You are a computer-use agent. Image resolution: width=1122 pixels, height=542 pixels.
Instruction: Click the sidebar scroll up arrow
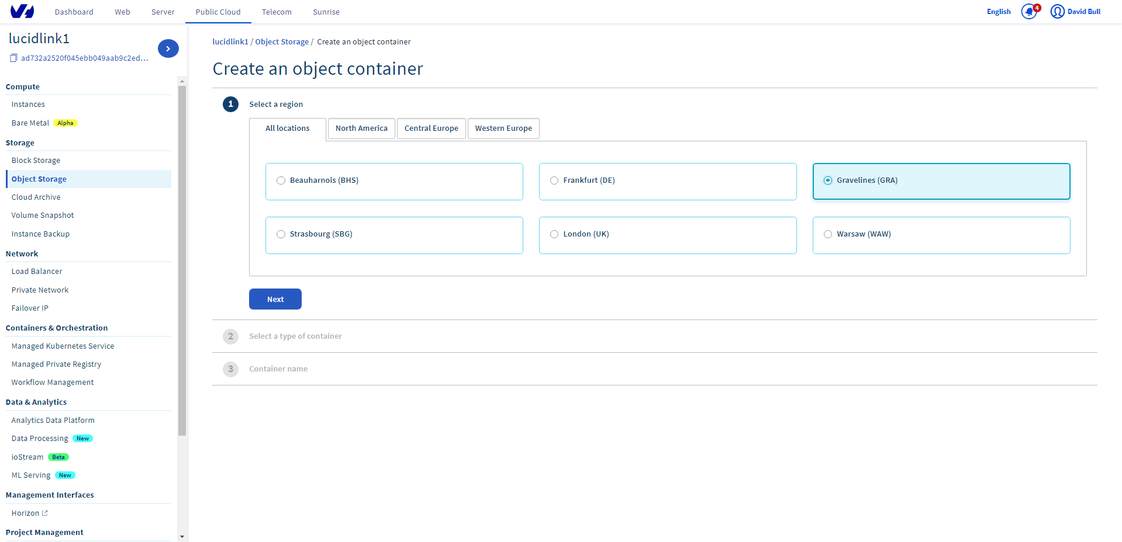[182, 81]
